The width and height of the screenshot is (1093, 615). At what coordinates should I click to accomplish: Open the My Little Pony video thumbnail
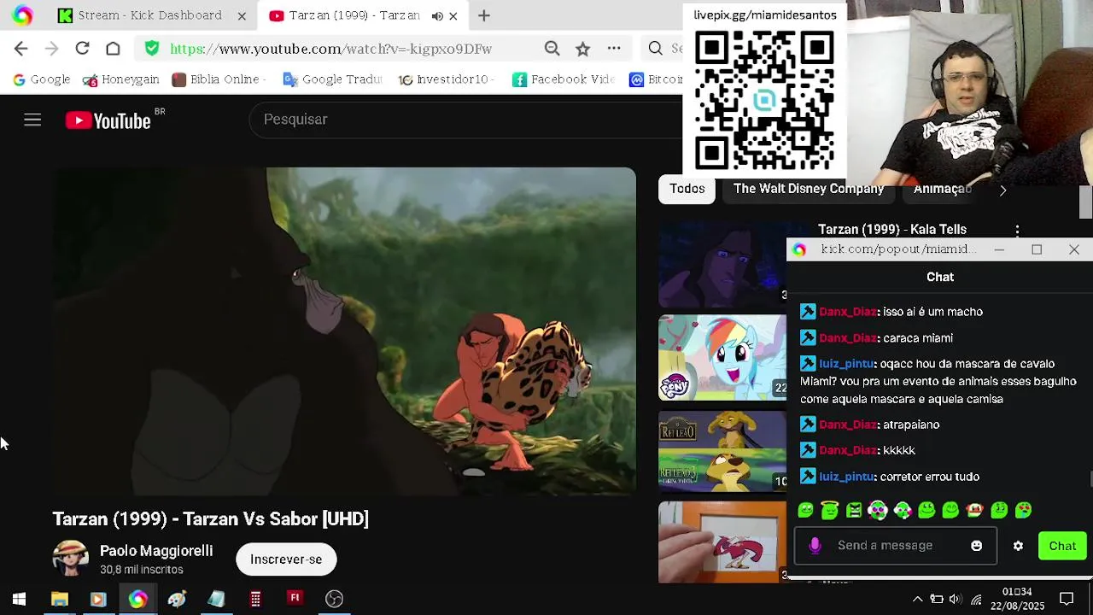(722, 358)
